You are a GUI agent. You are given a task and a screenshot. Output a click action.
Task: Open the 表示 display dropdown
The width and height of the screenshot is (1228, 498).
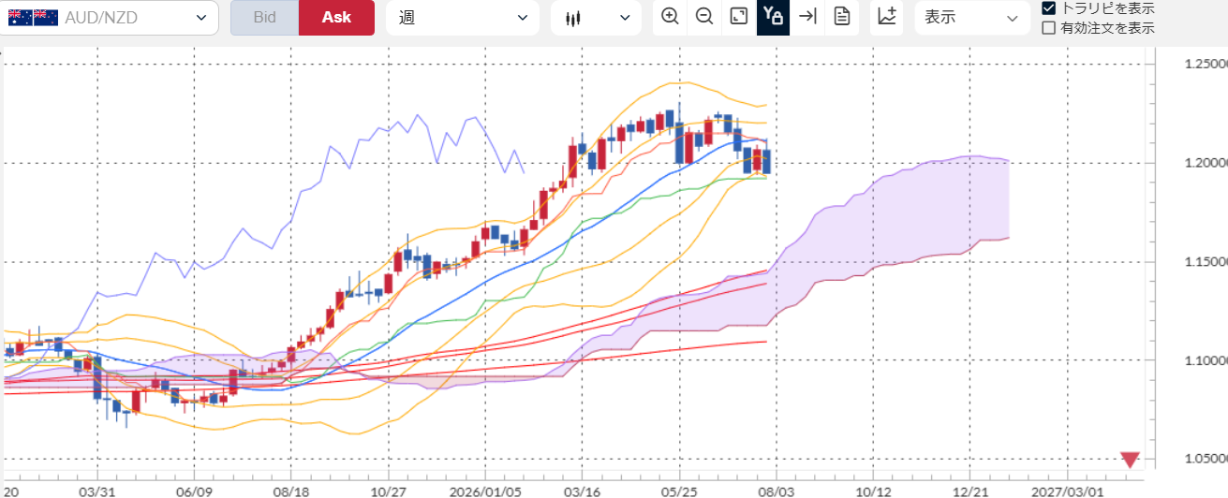pyautogui.click(x=972, y=17)
